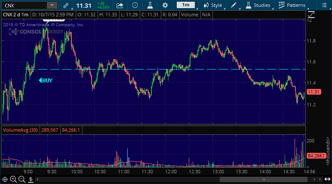Open the 1m time frame selector
The height and width of the screenshot is (184, 332).
pos(186,5)
